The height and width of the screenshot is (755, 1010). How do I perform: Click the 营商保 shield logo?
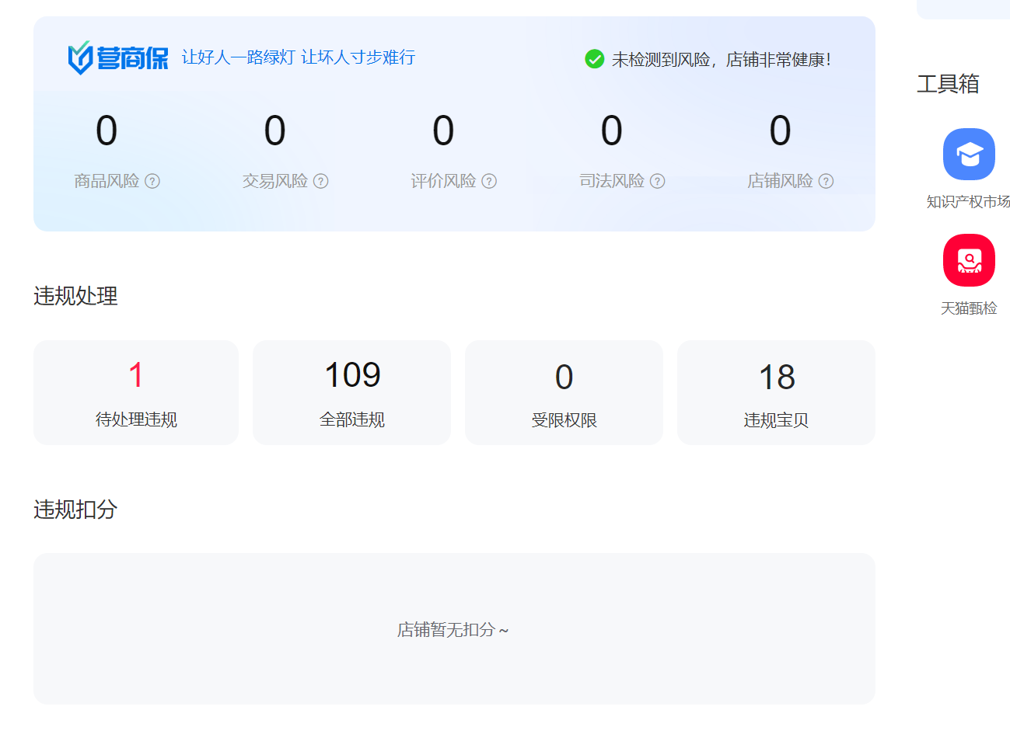click(80, 58)
